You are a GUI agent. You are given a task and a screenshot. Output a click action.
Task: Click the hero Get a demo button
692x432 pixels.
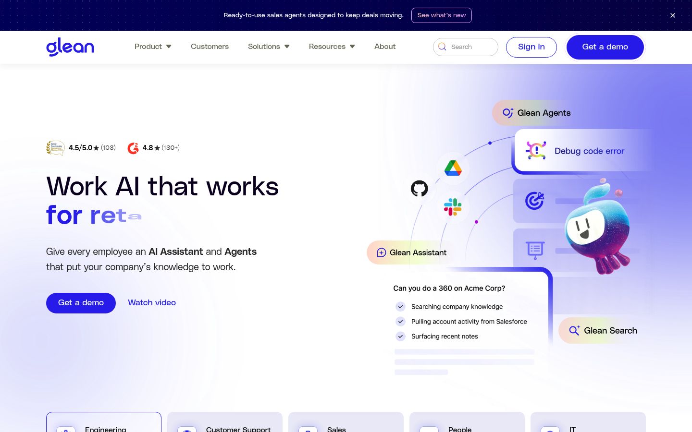81,303
